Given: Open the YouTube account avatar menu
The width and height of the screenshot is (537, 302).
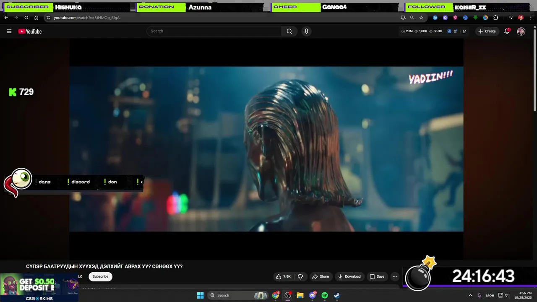Looking at the screenshot, I should [x=521, y=31].
